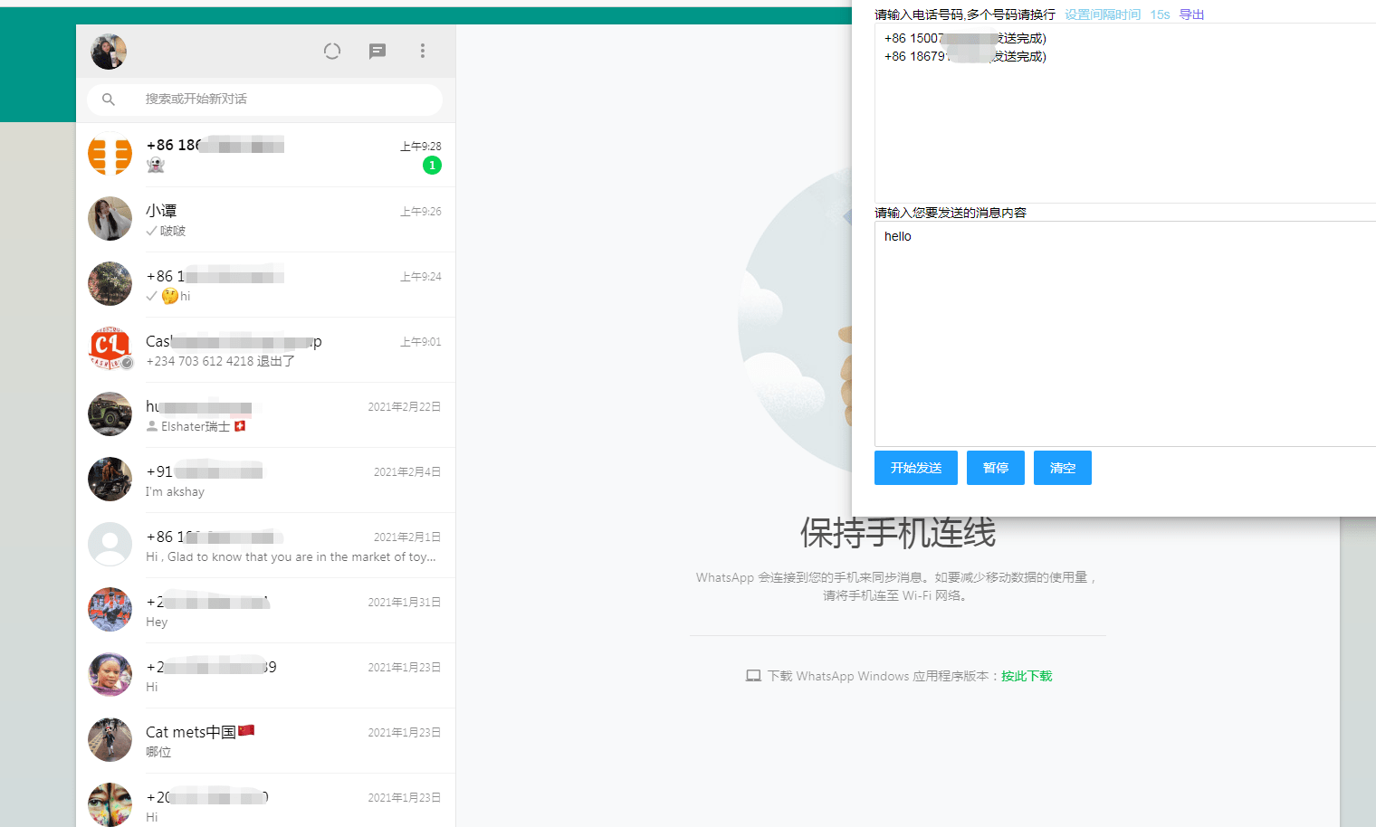The width and height of the screenshot is (1376, 827).
Task: Click the 15s interval value
Action: pos(1159,14)
